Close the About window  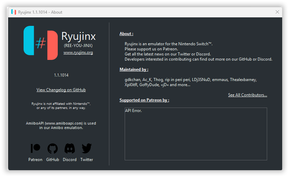coord(277,12)
